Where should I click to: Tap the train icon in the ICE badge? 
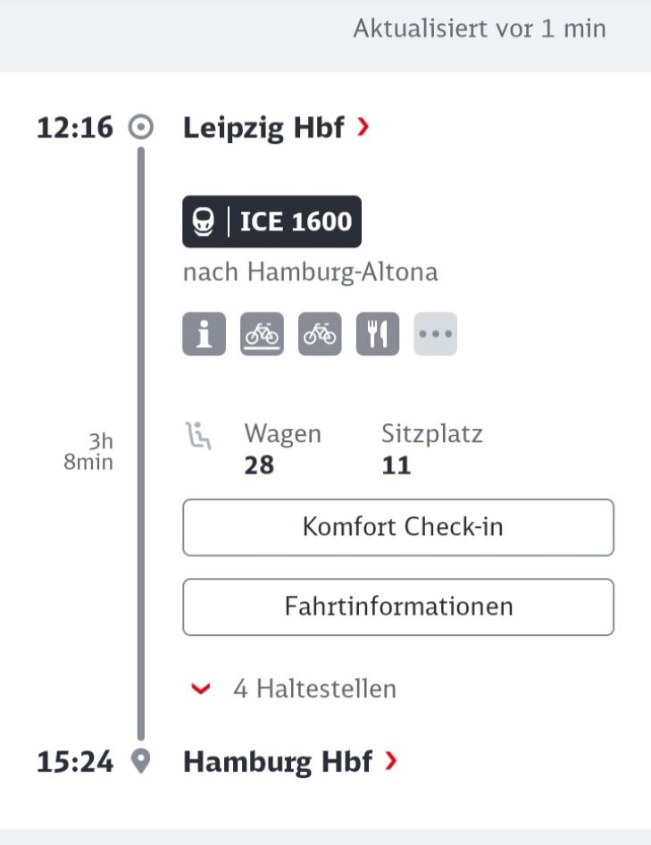click(x=204, y=222)
